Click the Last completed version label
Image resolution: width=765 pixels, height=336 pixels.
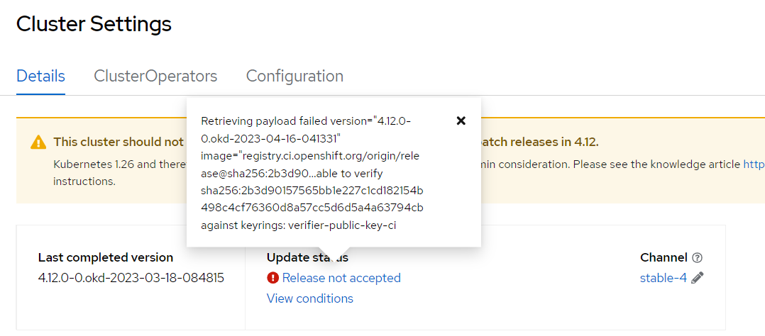(105, 257)
